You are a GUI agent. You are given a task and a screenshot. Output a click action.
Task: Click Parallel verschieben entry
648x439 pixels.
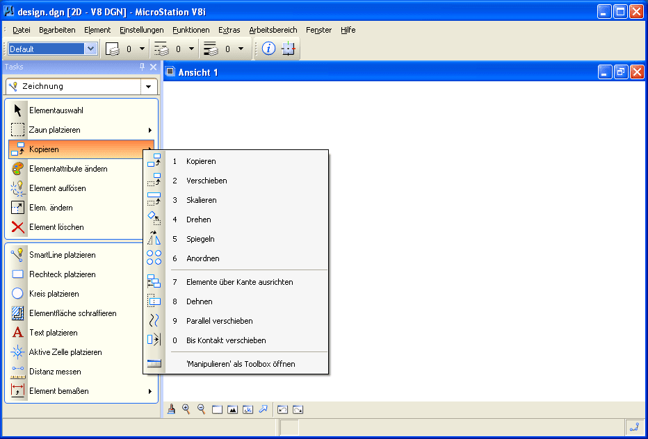219,321
